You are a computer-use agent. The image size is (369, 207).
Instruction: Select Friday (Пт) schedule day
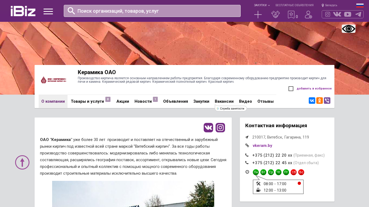(x=286, y=172)
